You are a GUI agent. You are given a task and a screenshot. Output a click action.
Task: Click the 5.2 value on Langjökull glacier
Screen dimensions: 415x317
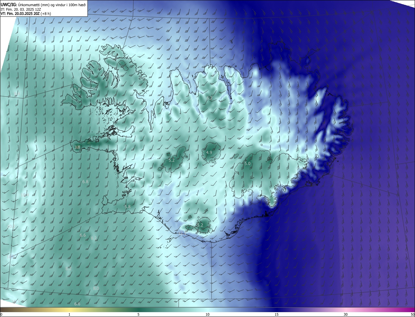pyautogui.click(x=172, y=160)
